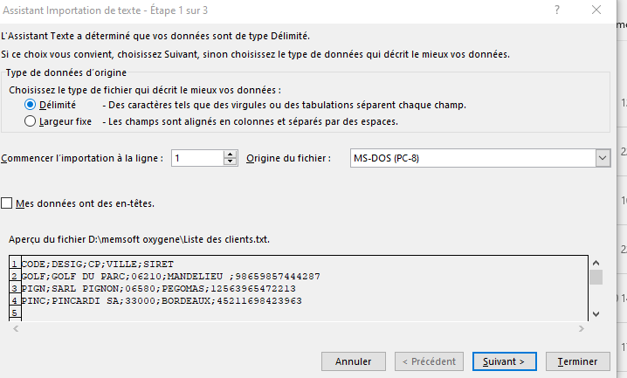This screenshot has height=378, width=627.
Task: Select the Délimité radio option
Action: pos(31,105)
